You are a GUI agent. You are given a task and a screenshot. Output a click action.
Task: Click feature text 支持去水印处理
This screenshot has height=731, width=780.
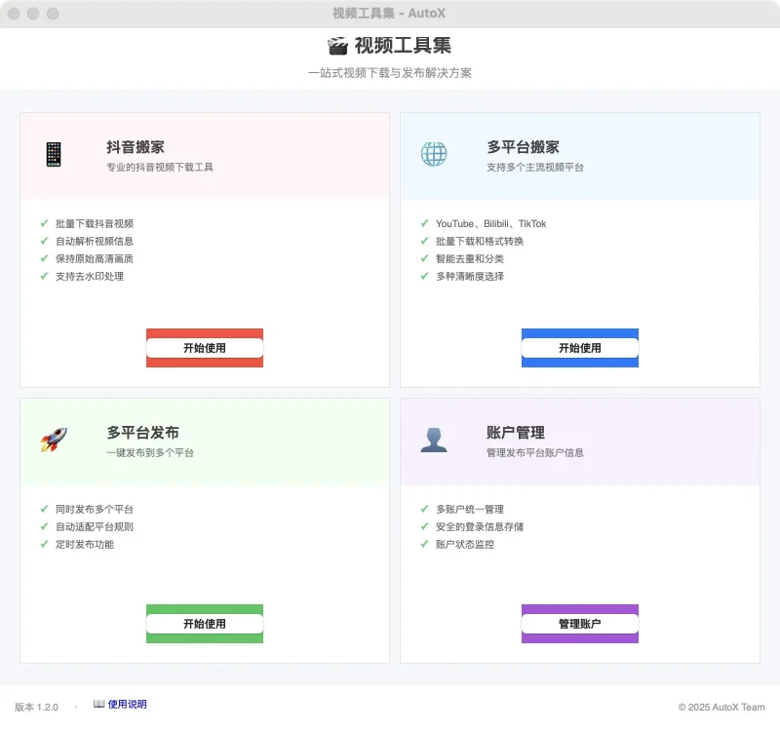click(x=90, y=276)
